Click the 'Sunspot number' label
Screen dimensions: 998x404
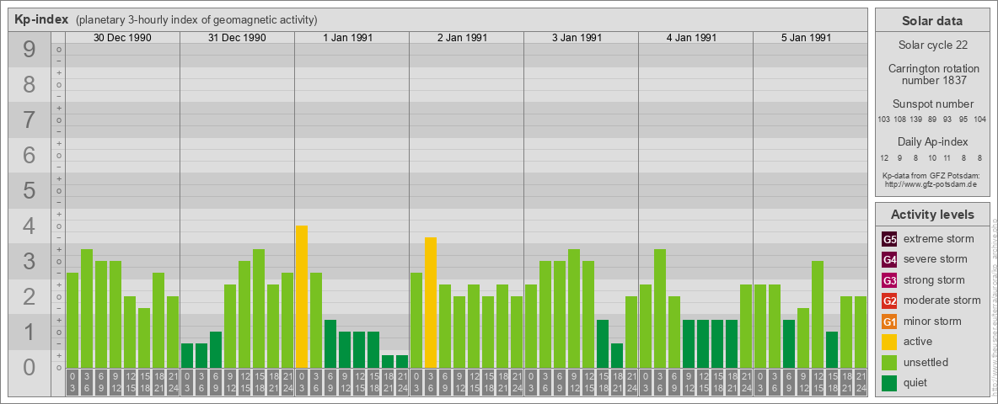coord(932,104)
